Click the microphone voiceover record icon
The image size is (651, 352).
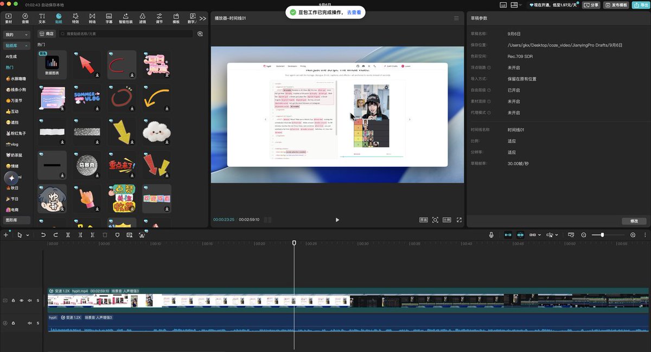coord(492,235)
